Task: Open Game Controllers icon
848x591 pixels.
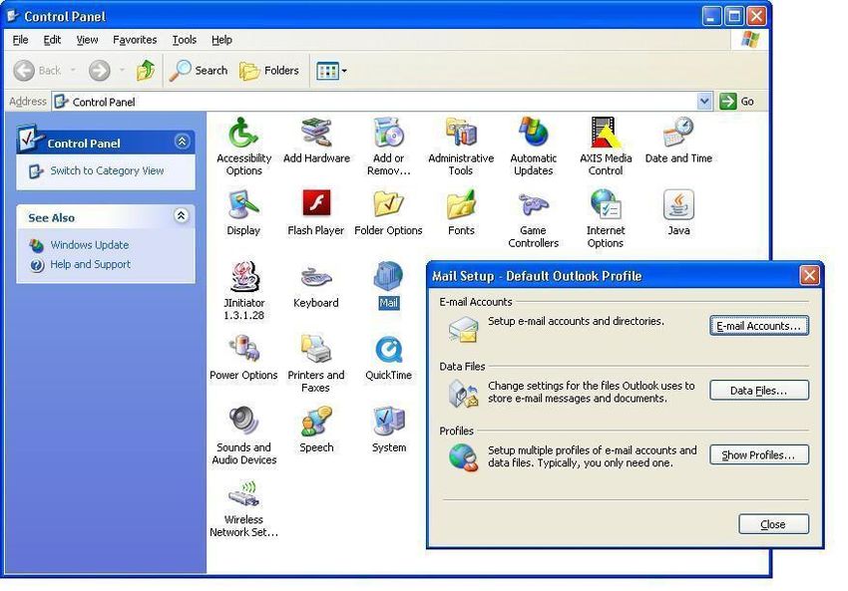Action: tap(534, 218)
